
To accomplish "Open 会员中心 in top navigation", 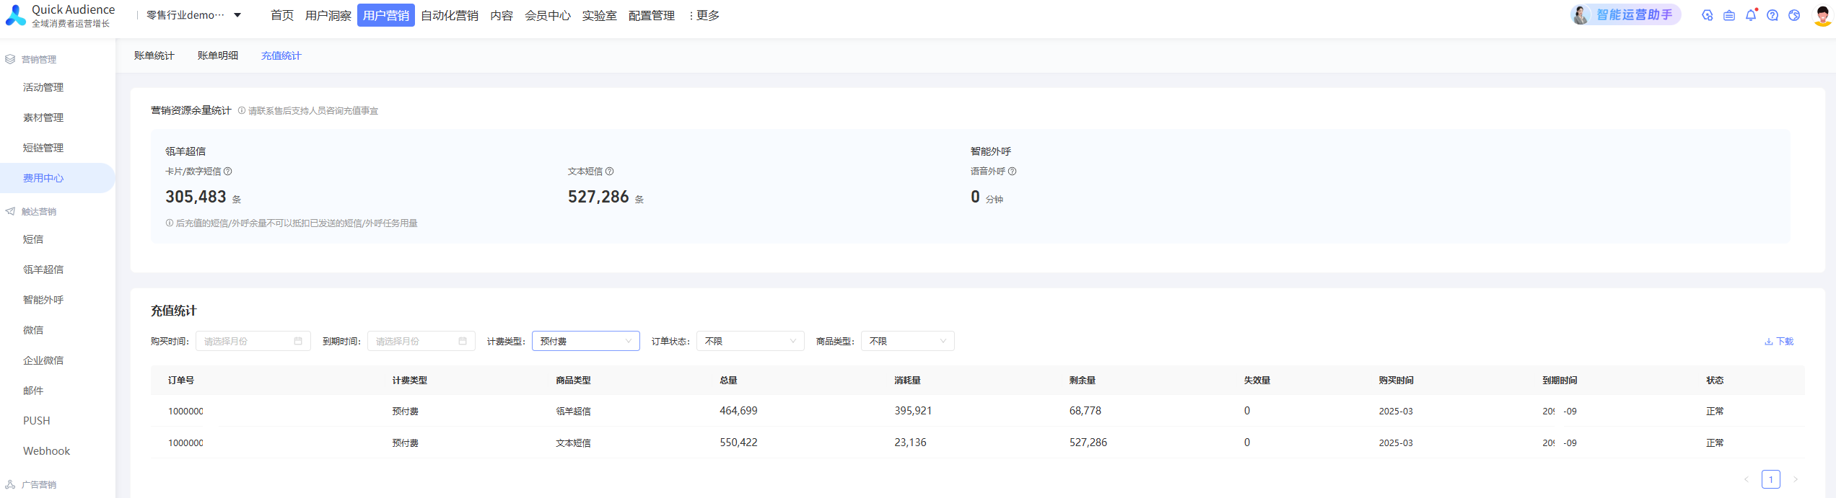I will (548, 15).
